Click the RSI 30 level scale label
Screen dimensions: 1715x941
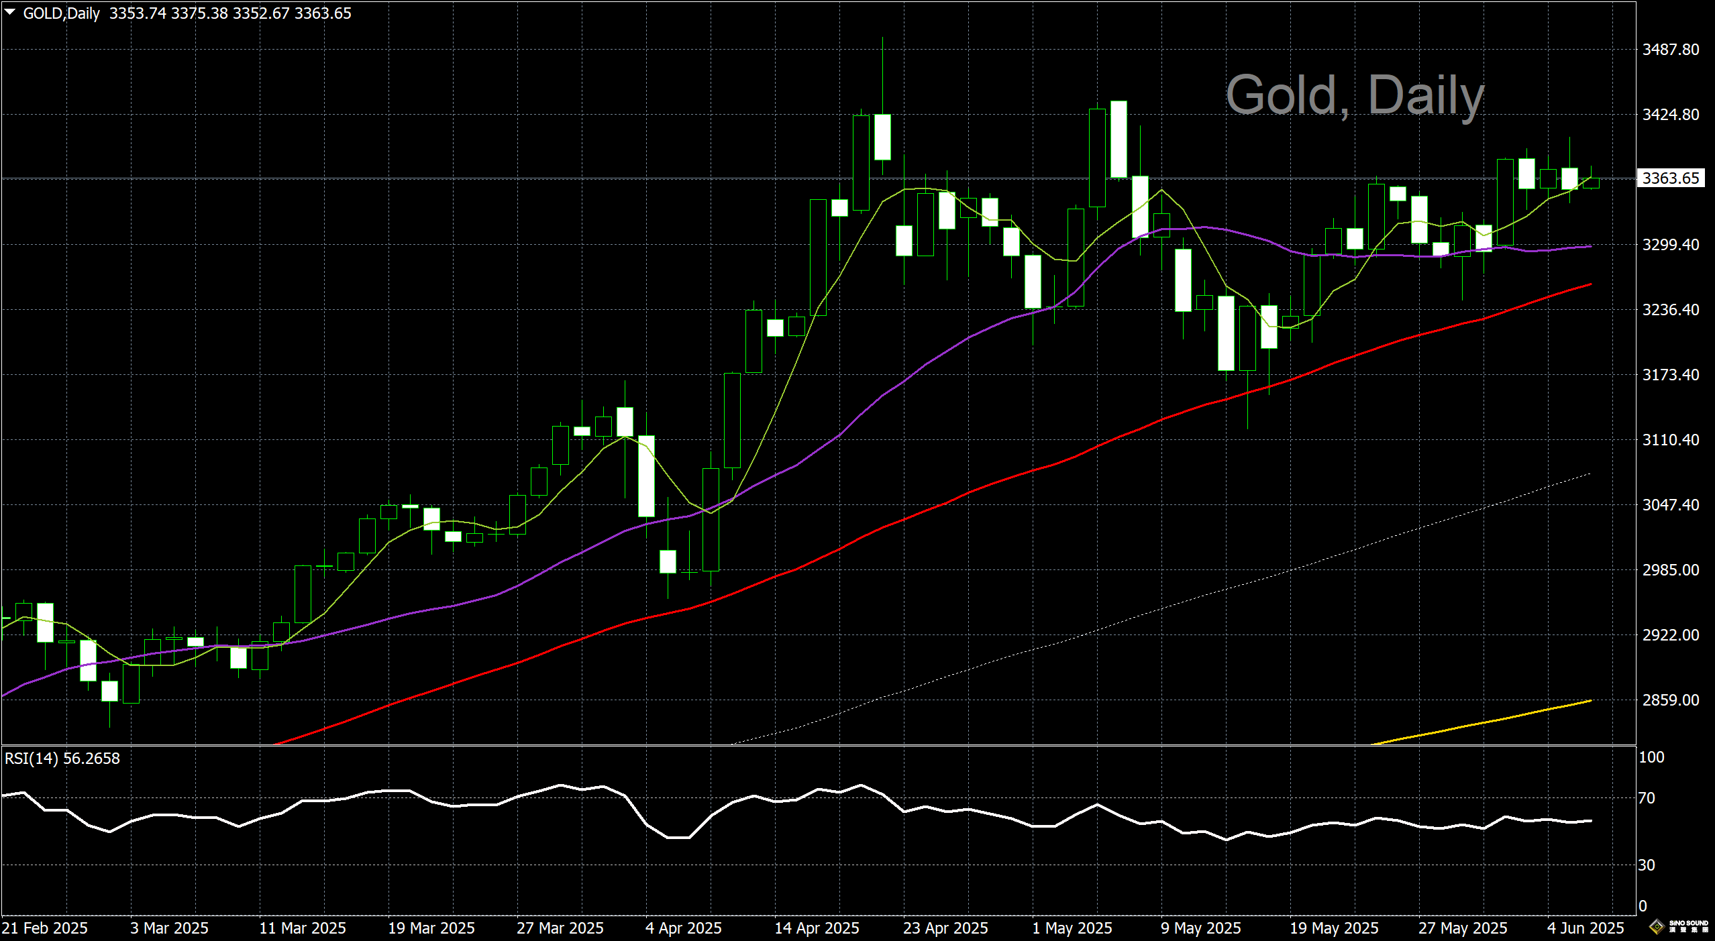pos(1647,865)
